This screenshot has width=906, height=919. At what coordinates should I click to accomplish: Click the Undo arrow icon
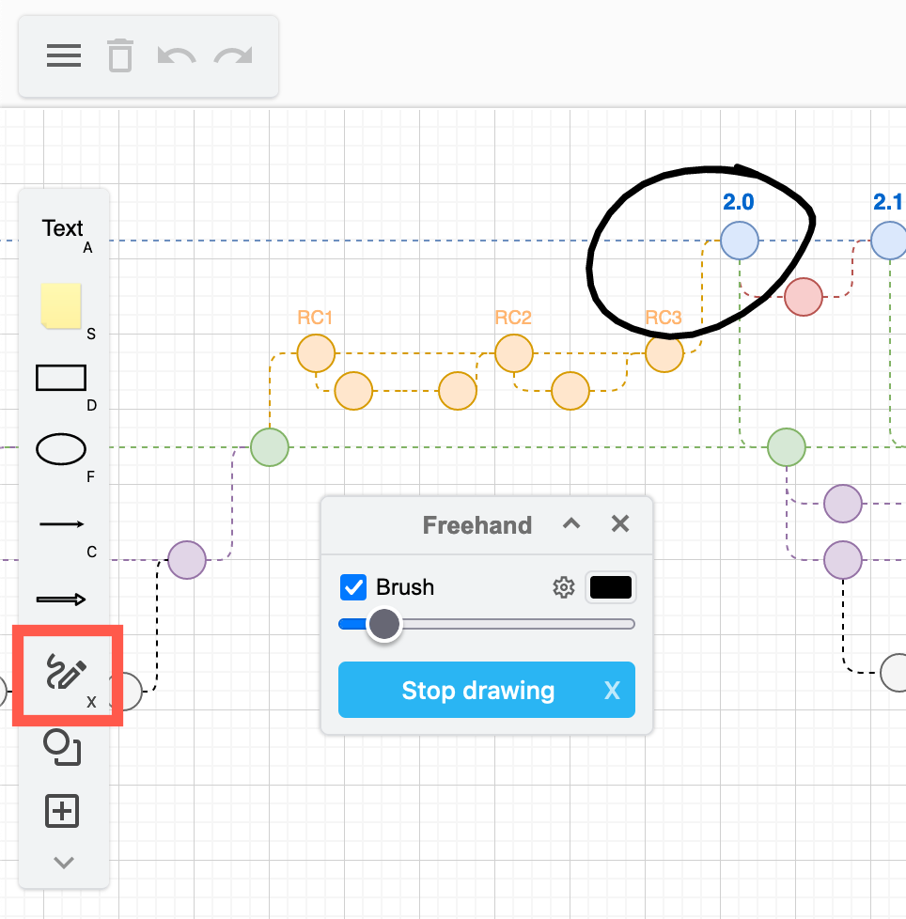click(x=177, y=55)
